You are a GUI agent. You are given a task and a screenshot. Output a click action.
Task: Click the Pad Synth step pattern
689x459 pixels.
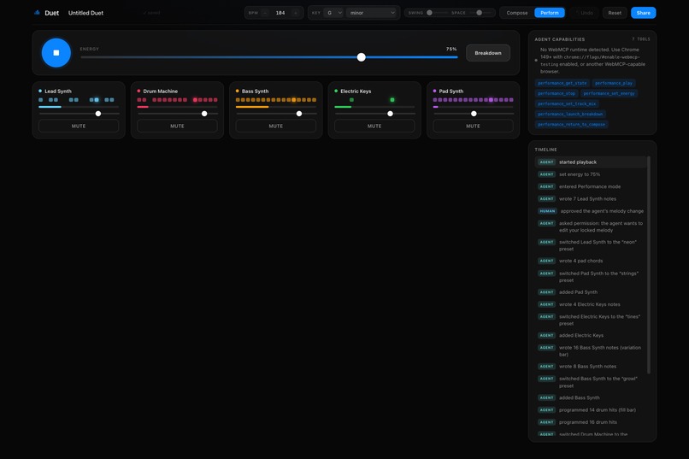tap(474, 100)
